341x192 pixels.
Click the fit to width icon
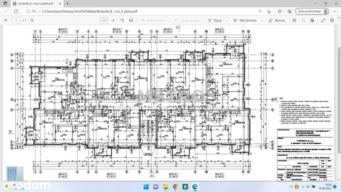(x=131, y=20)
